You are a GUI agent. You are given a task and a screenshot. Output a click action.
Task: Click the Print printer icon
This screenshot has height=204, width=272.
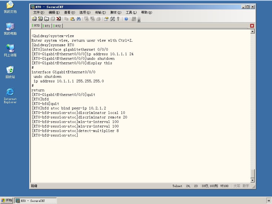(98, 19)
